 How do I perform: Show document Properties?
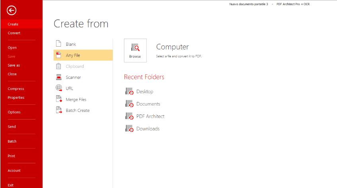point(16,98)
